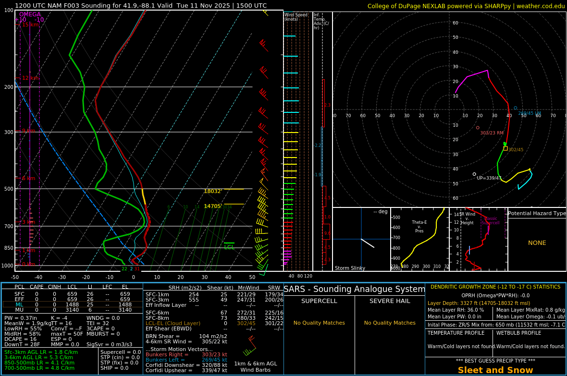Click the 'SHIP = 0.0' value
This screenshot has height=376, width=567.
pos(114,368)
